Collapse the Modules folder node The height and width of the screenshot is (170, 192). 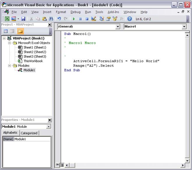9,66
